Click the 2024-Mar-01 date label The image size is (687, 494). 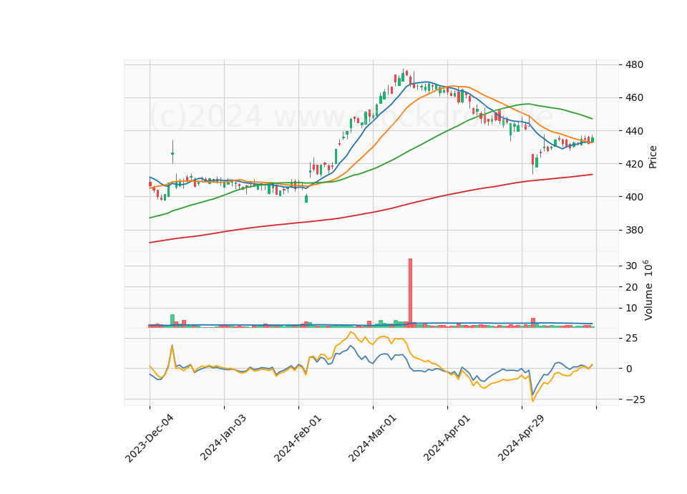pos(372,438)
